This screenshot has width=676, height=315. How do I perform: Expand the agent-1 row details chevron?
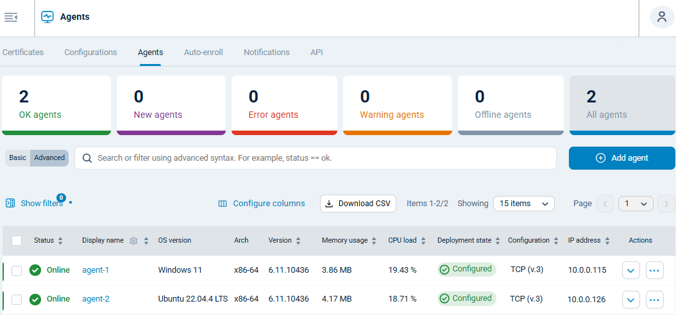(x=631, y=270)
